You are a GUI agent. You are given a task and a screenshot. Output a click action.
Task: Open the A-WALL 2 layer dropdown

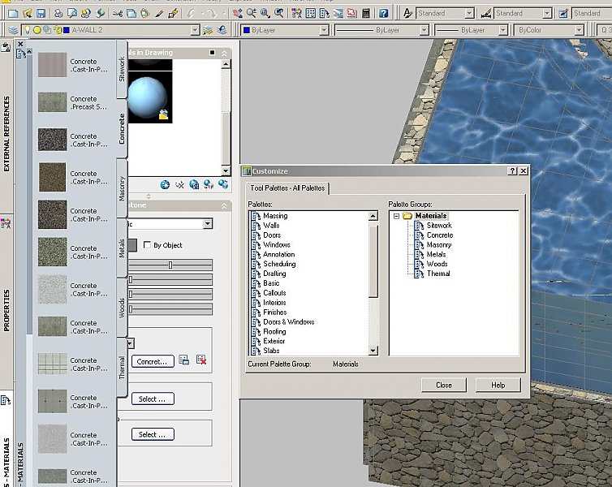point(195,30)
